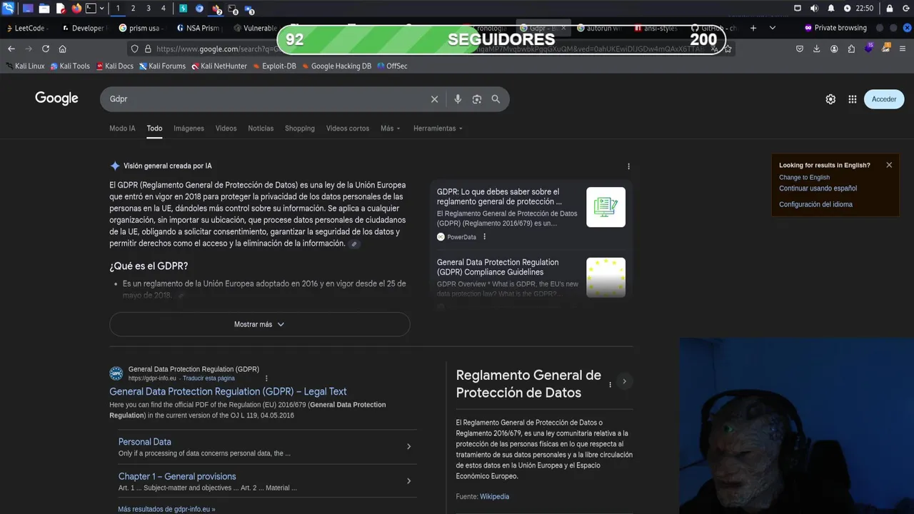Screen dimensions: 914x514
Task: Click the Acceder sign-in button
Action: [884, 99]
